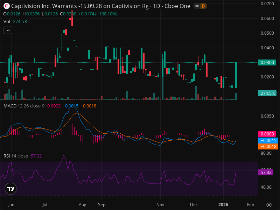Click the grey market status pill

pyautogui.click(x=197, y=6)
